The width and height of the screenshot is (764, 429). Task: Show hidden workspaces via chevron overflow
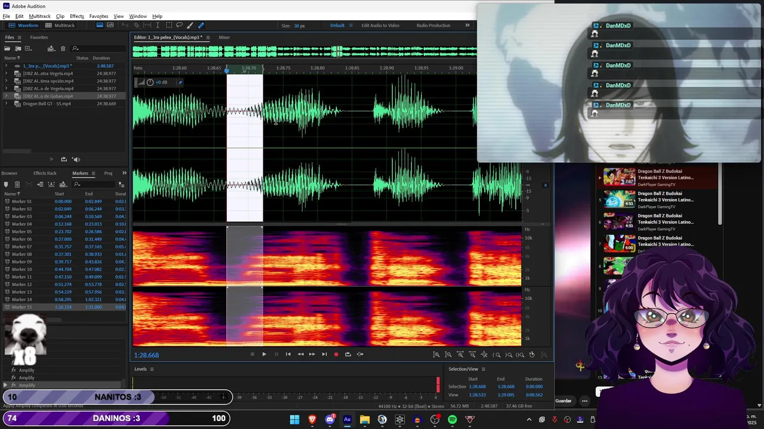tap(467, 25)
